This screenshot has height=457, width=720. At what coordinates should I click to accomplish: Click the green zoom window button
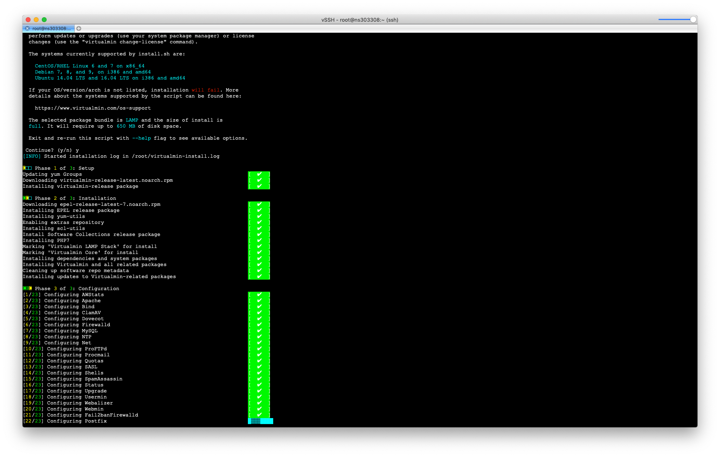pos(44,20)
